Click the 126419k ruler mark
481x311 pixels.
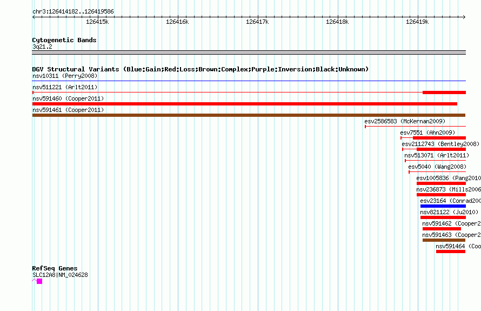[417, 22]
